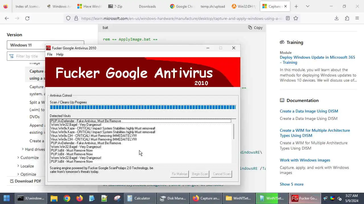Expand the Localize section in sidebar

(x=18, y=166)
